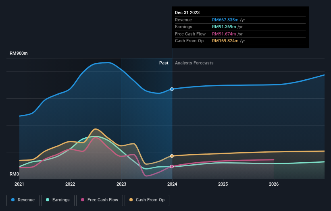Screen dimensions: 331x211
Task: Click the 2025 x-axis label
Action: 223,184
